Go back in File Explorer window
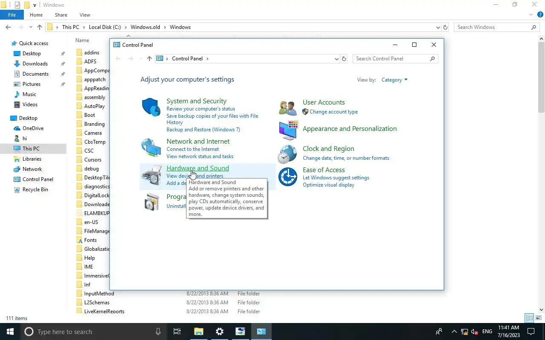The image size is (545, 340). [8, 27]
